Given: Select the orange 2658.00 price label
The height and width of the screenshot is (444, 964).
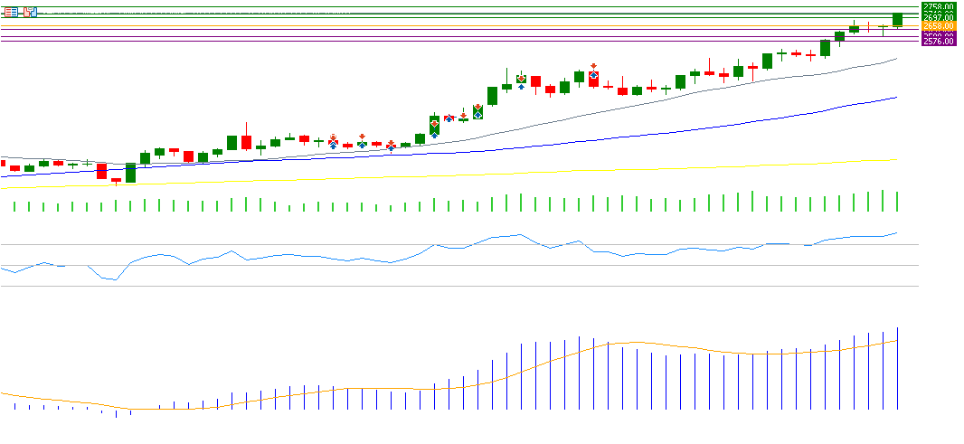Looking at the screenshot, I should tap(938, 26).
